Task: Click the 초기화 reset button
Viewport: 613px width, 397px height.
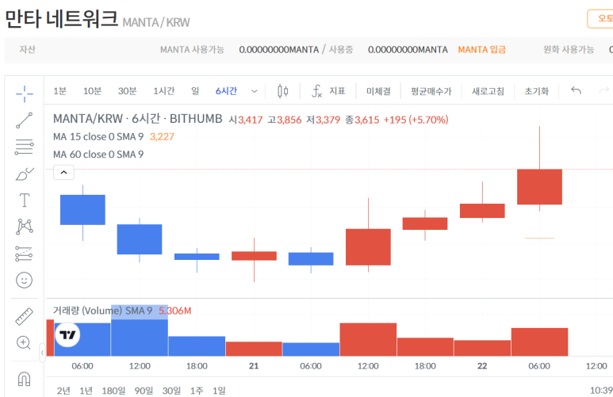Action: (x=536, y=91)
